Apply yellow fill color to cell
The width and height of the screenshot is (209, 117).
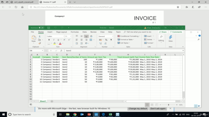coord(55,43)
